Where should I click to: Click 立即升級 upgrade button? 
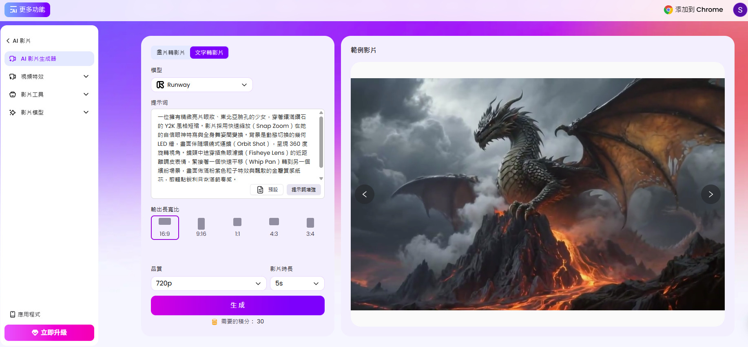[x=49, y=333]
